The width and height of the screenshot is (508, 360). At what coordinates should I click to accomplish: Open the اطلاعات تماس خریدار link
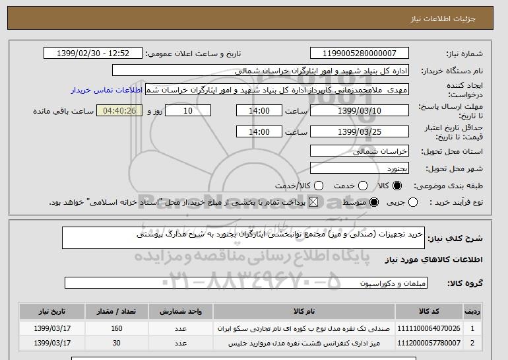click(107, 90)
